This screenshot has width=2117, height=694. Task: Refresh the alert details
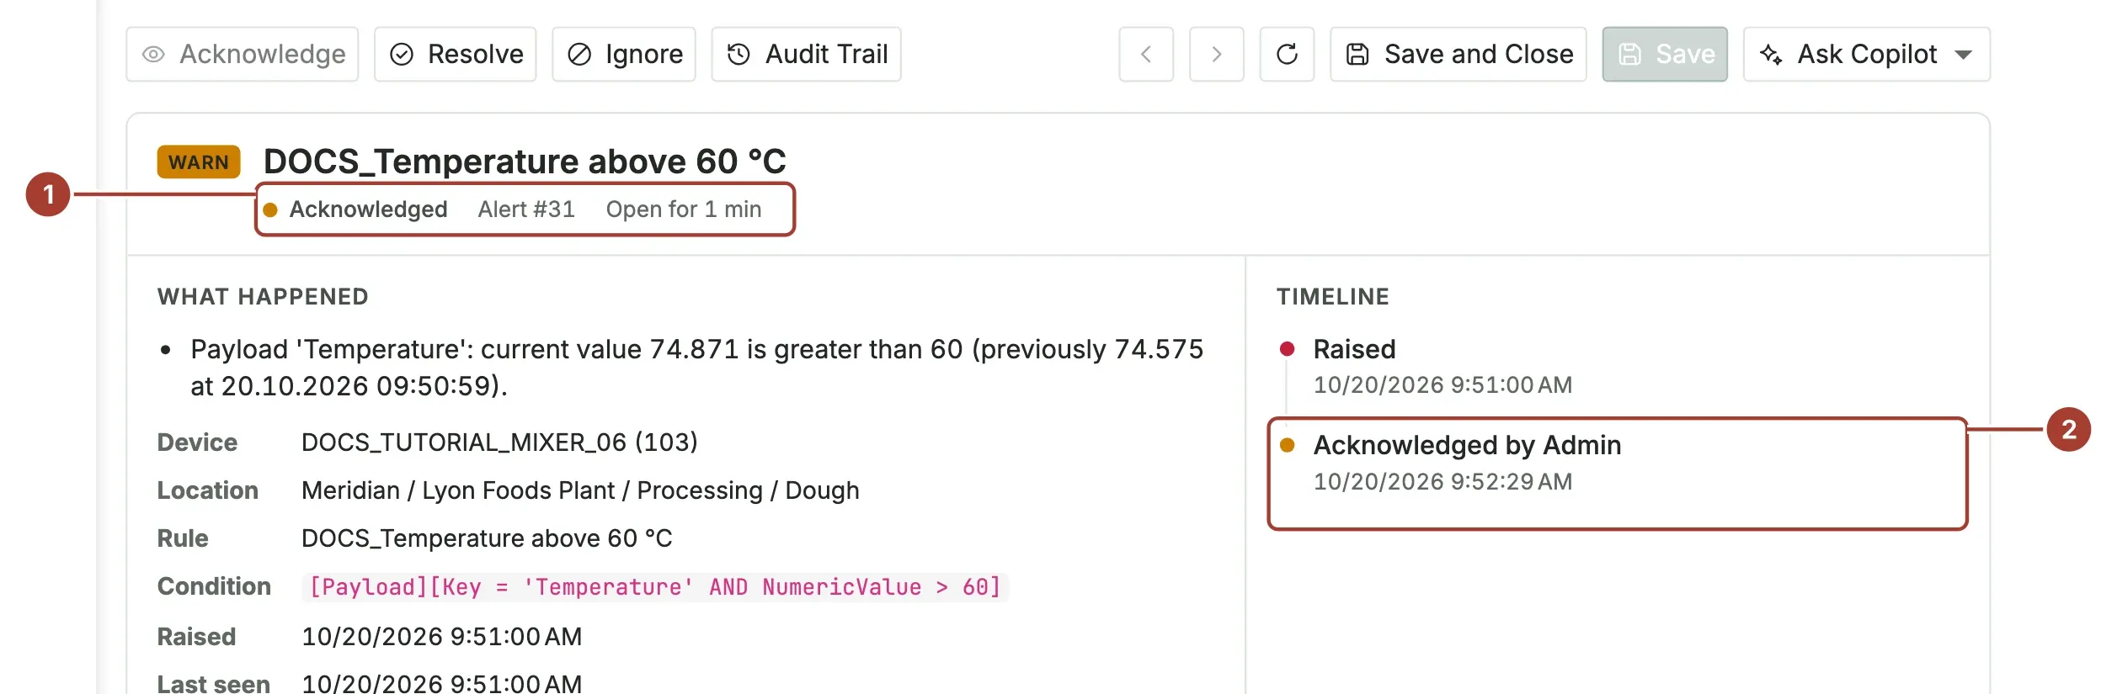1288,55
